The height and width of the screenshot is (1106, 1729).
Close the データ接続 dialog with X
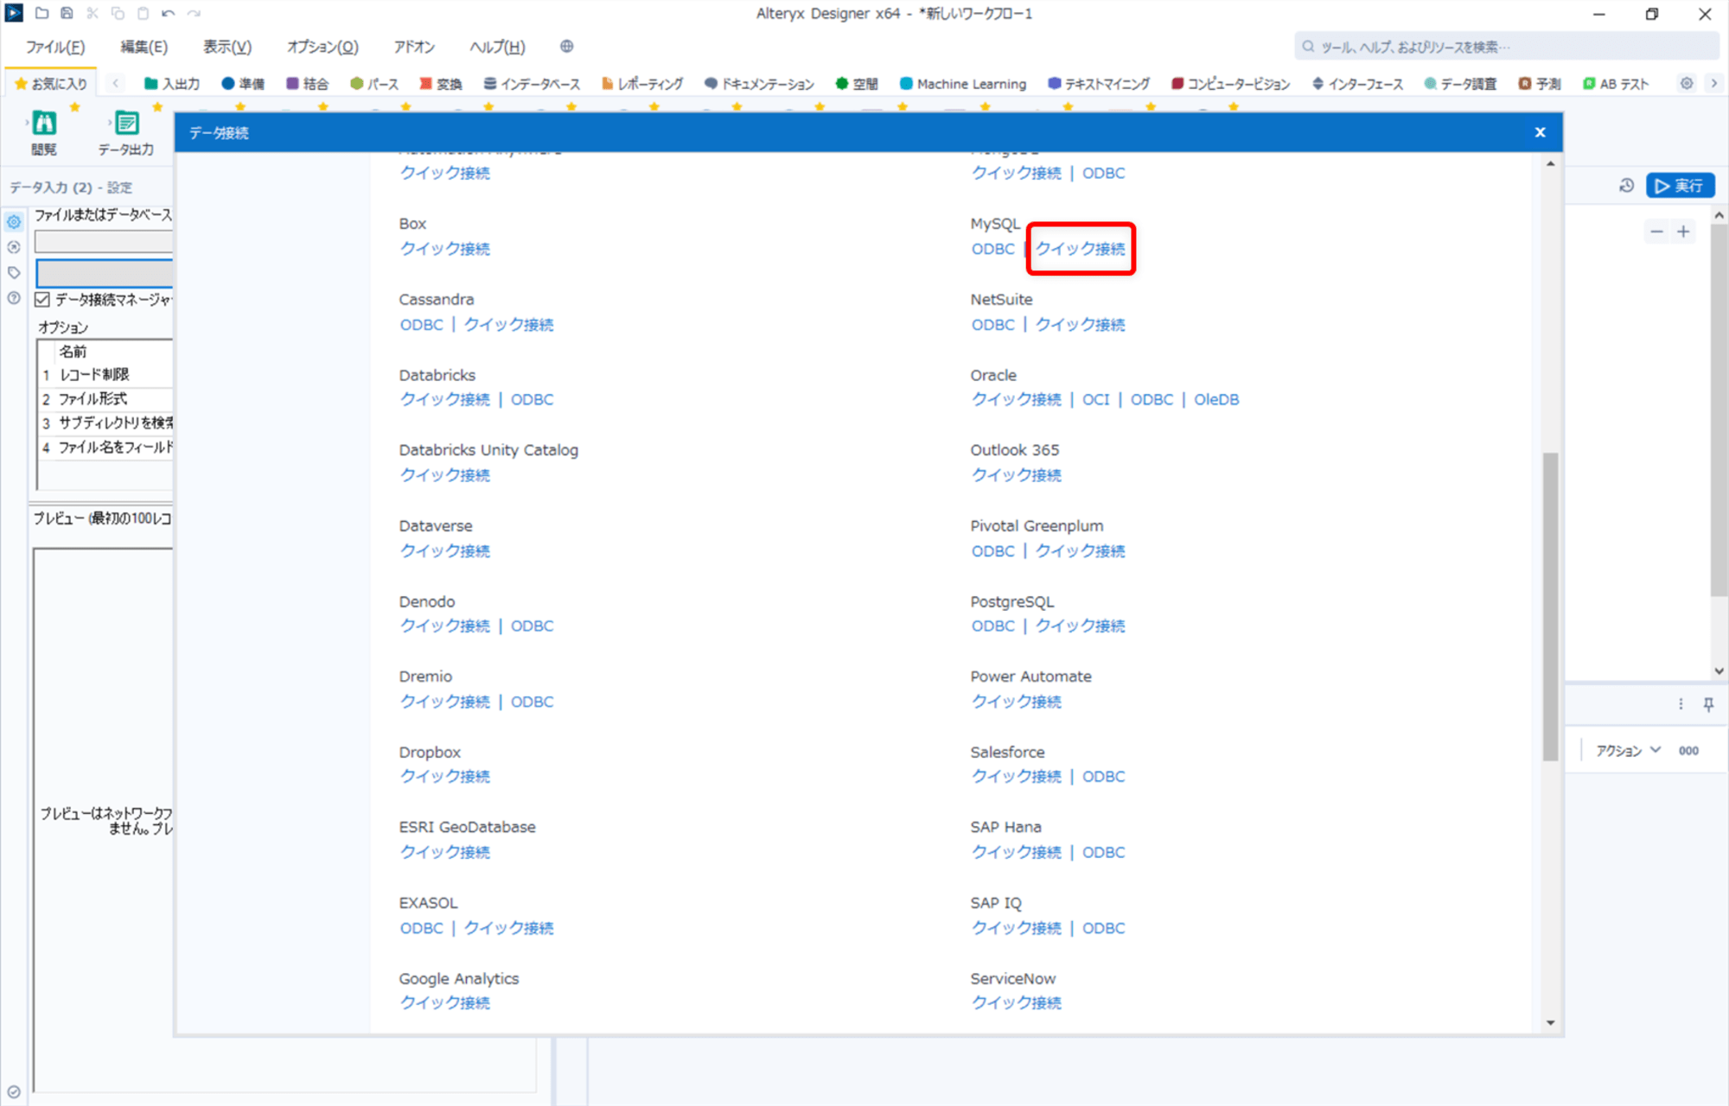1540,132
